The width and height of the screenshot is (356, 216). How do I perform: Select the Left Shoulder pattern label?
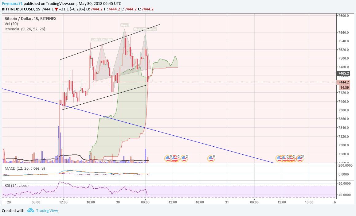[x=102, y=40]
